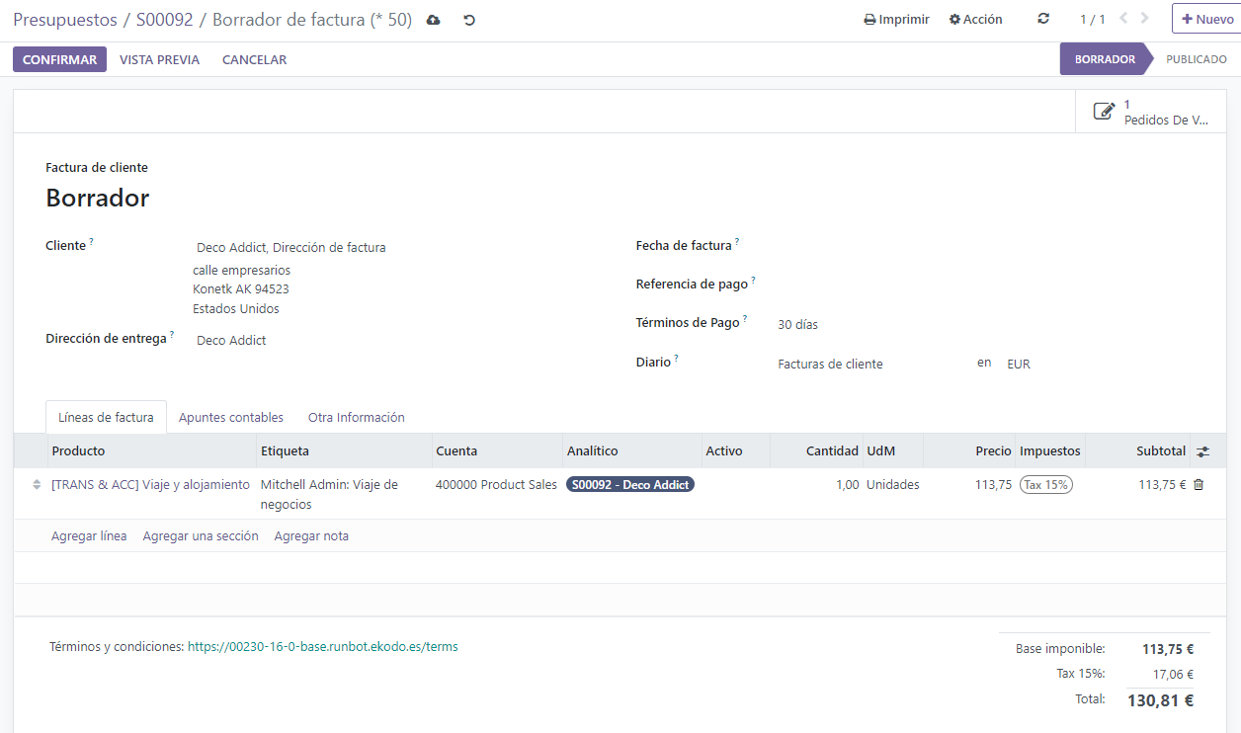Click the Fecha de factura field

click(889, 246)
